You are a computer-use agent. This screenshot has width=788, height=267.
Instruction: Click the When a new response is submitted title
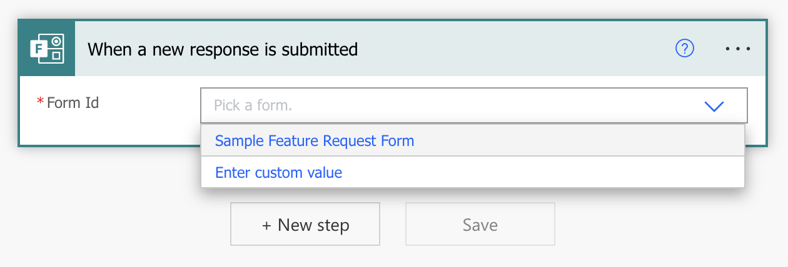223,49
